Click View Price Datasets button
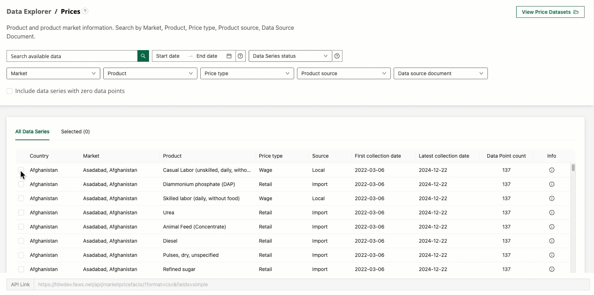Image resolution: width=594 pixels, height=295 pixels. click(x=550, y=12)
